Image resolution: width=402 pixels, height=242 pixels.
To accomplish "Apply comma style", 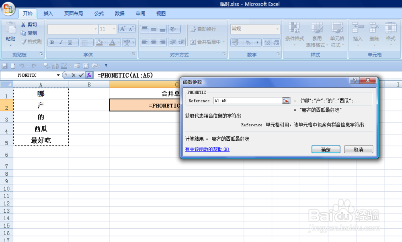I will 257,43.
